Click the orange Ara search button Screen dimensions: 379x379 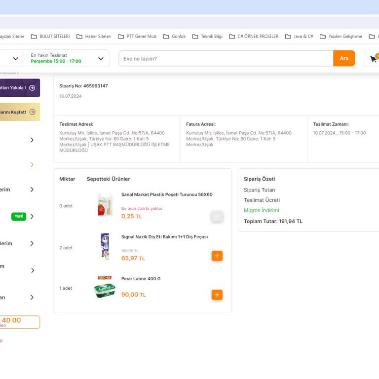coord(344,58)
